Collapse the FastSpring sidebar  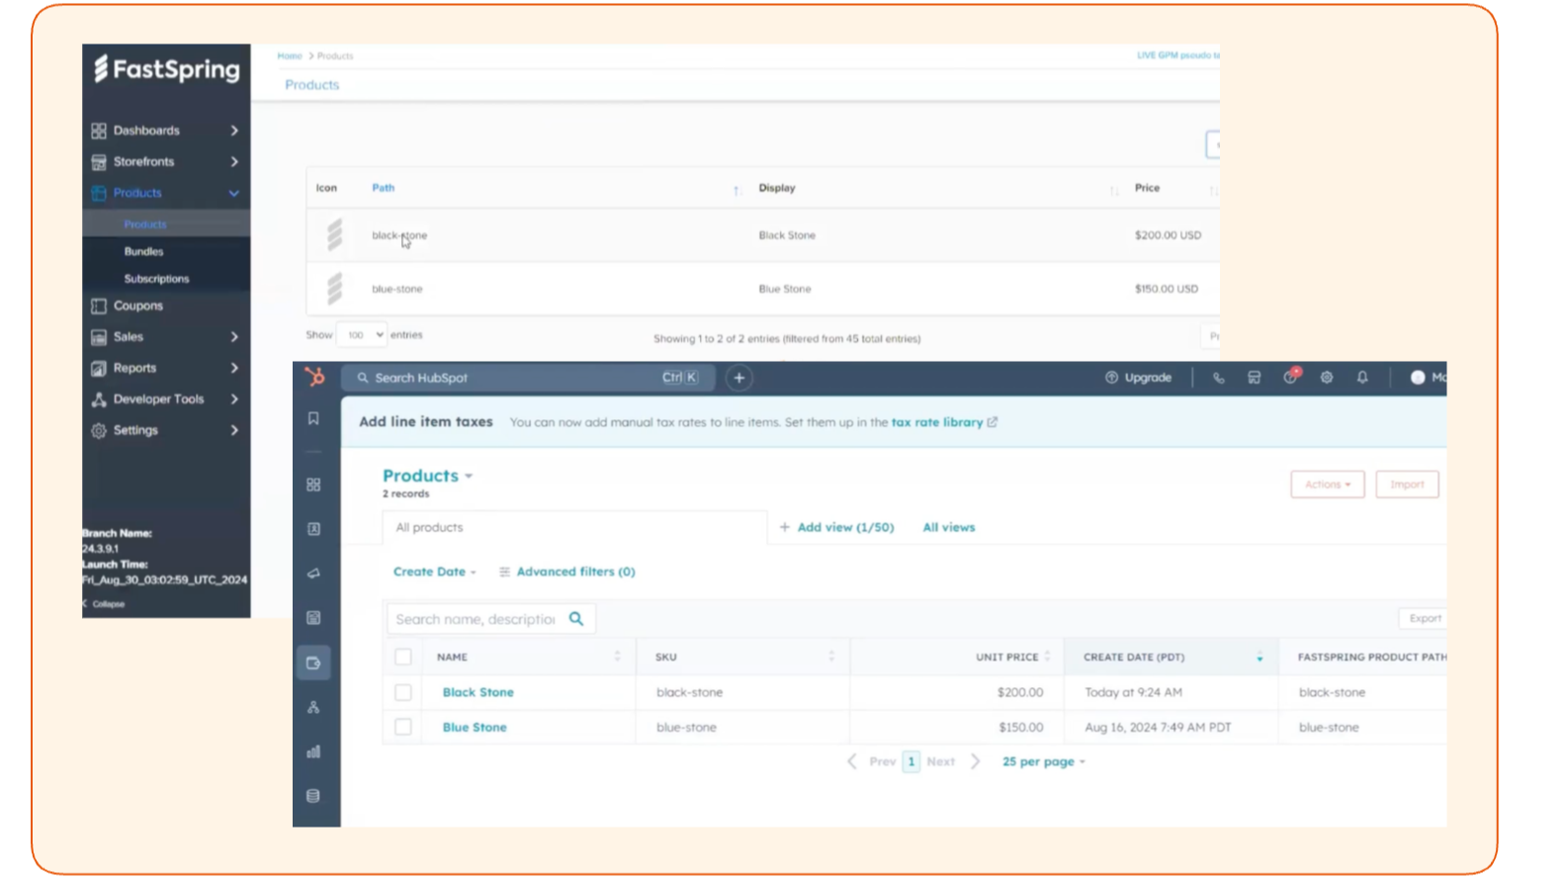(104, 604)
